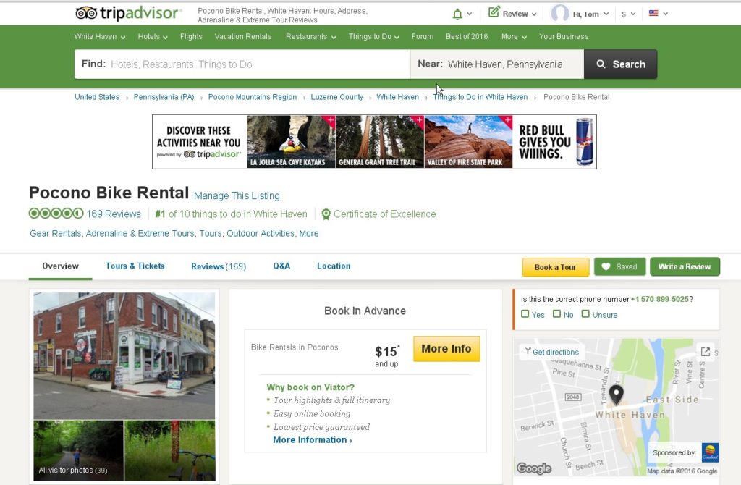
Task: Click the Outdoor Activities category link
Action: 261,234
